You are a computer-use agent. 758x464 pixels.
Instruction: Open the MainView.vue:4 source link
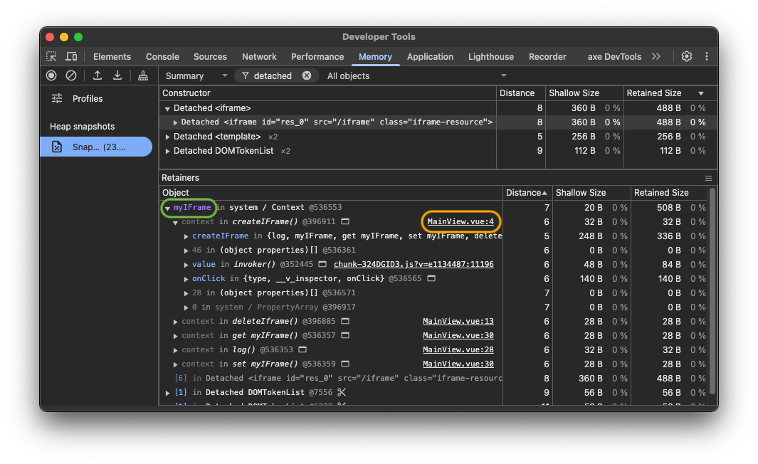click(460, 221)
